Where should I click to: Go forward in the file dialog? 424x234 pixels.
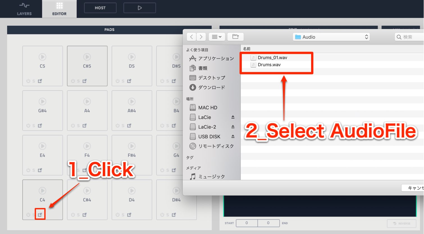[201, 37]
